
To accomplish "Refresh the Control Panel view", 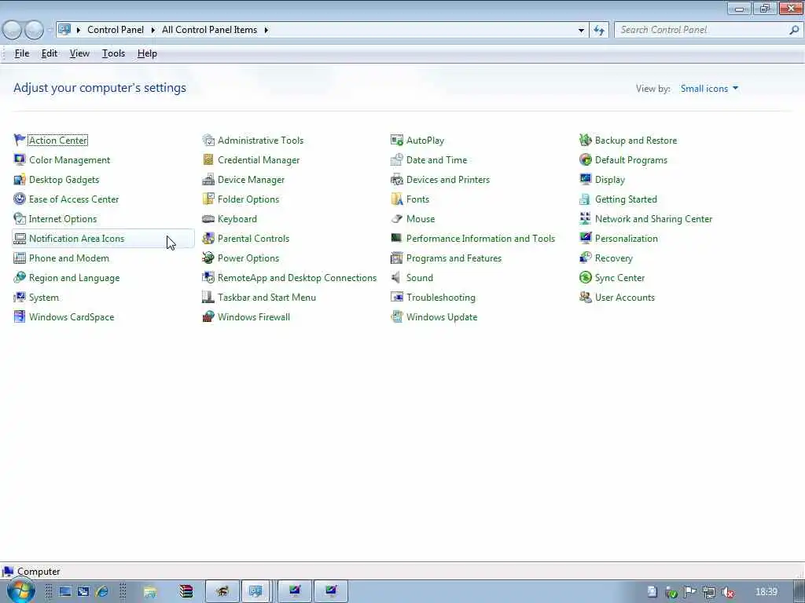I will tap(599, 31).
